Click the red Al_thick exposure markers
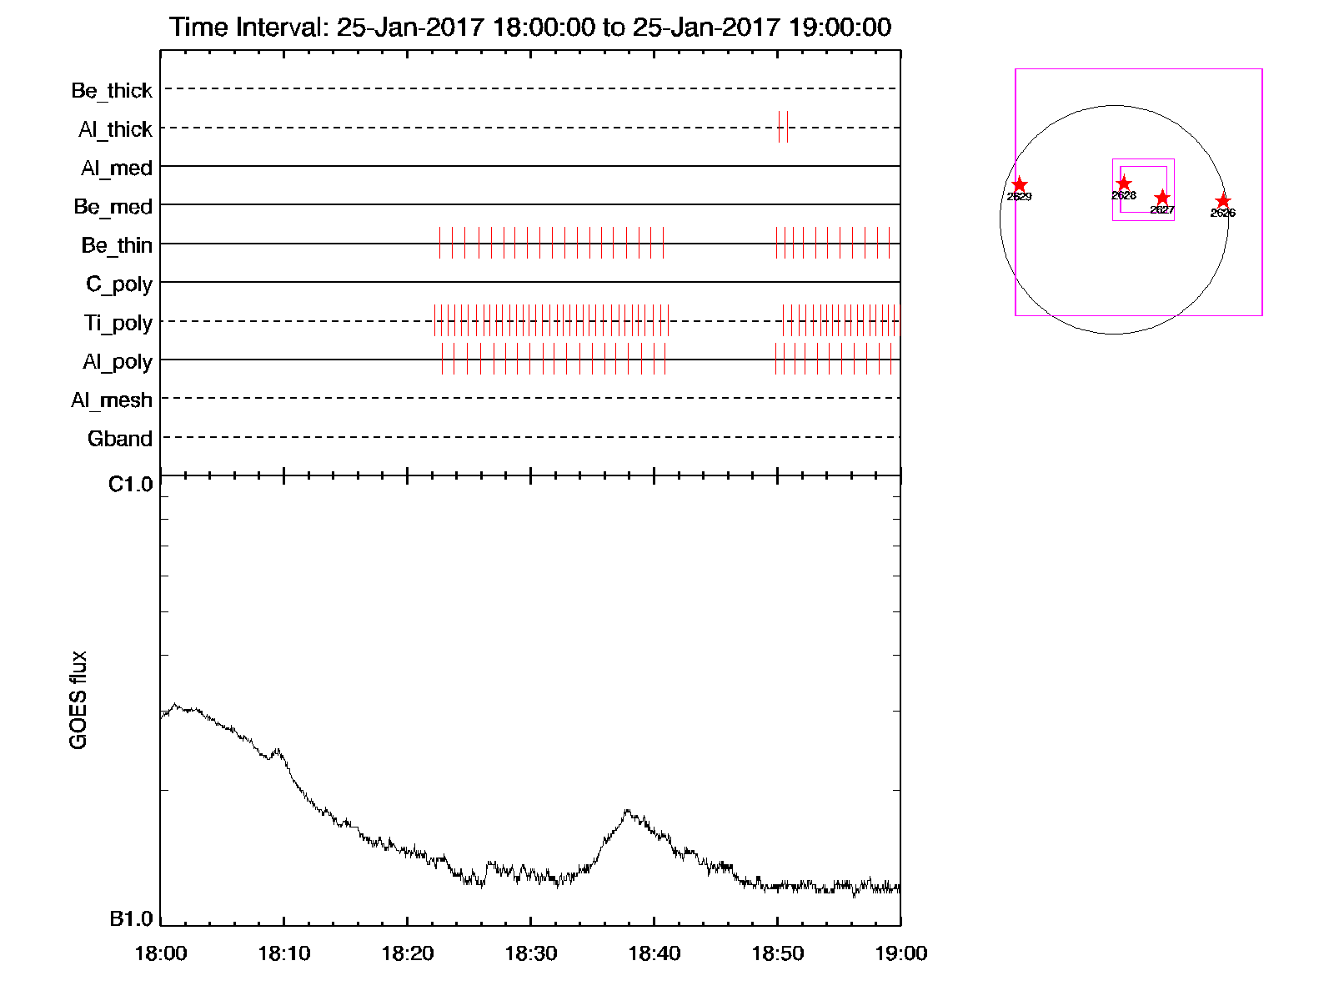Viewport: 1334px width, 1001px height. (783, 127)
